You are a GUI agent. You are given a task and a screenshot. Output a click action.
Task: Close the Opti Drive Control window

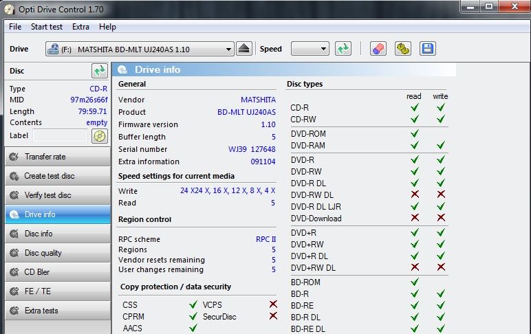[x=515, y=6]
